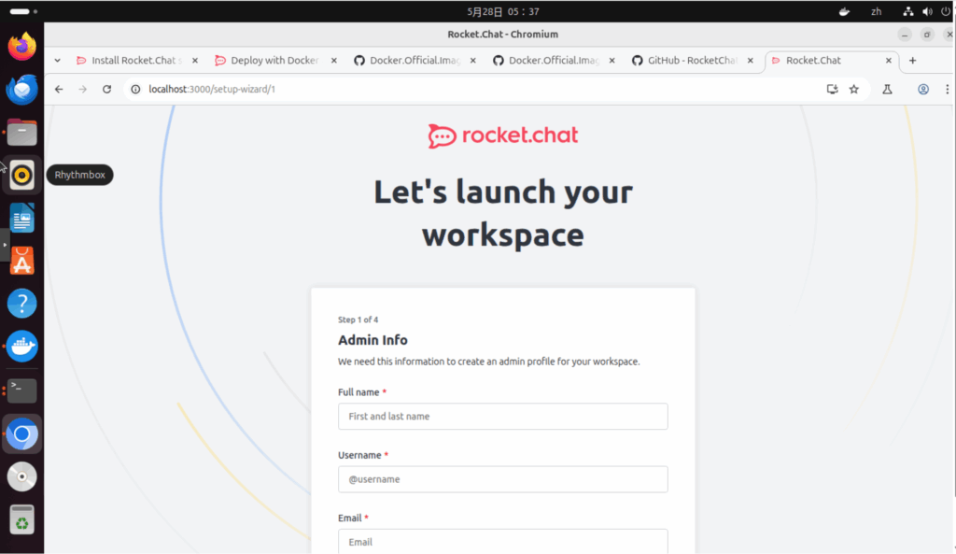The image size is (956, 554).
Task: Open Chromium's three-dot menu
Action: coord(947,89)
